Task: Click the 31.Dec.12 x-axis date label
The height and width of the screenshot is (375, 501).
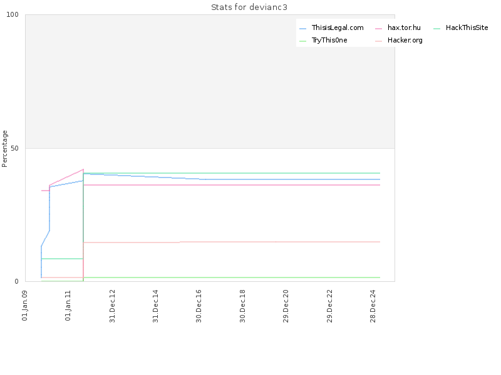Action: coord(112,306)
